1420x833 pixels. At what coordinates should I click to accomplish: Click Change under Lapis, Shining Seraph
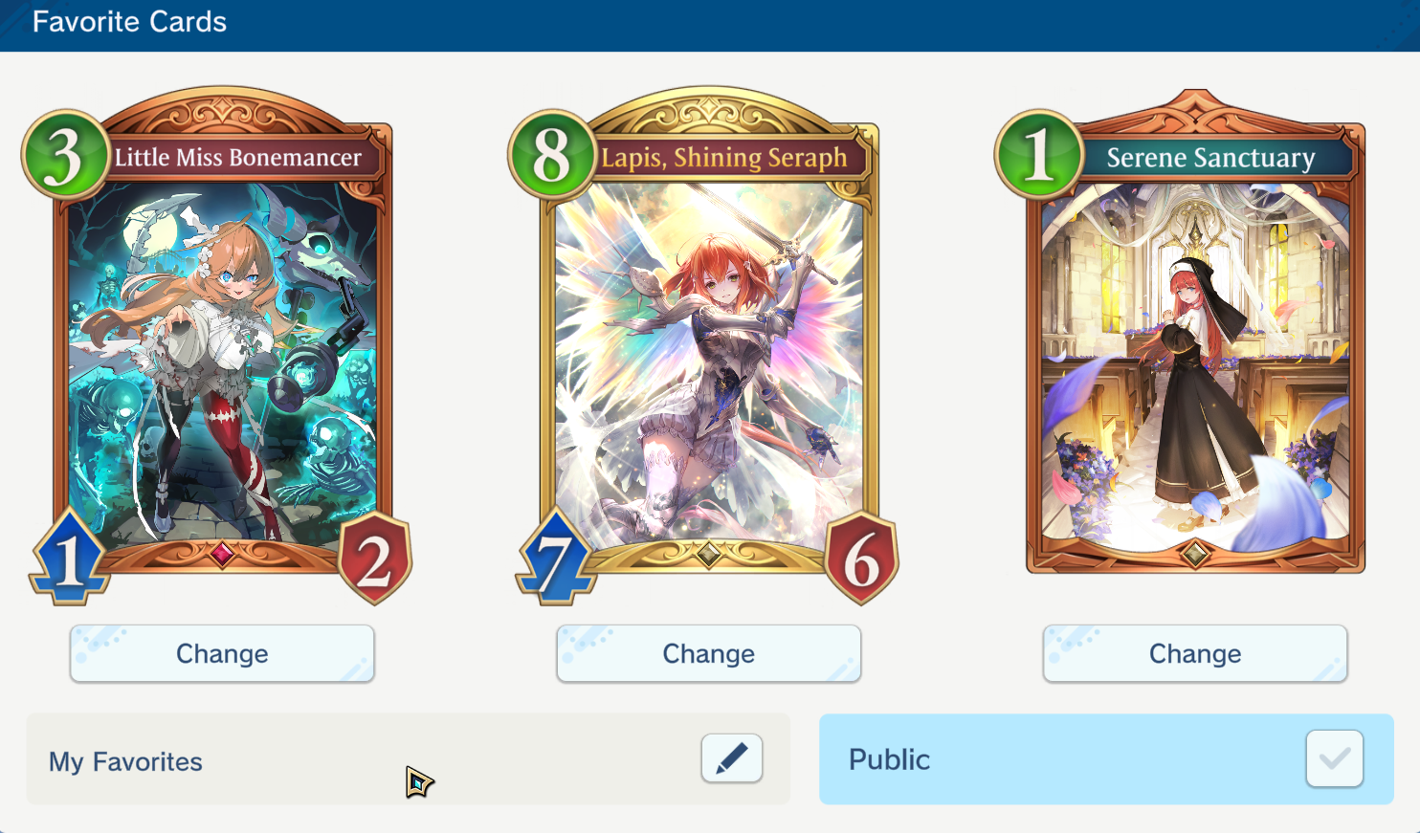[x=709, y=653]
